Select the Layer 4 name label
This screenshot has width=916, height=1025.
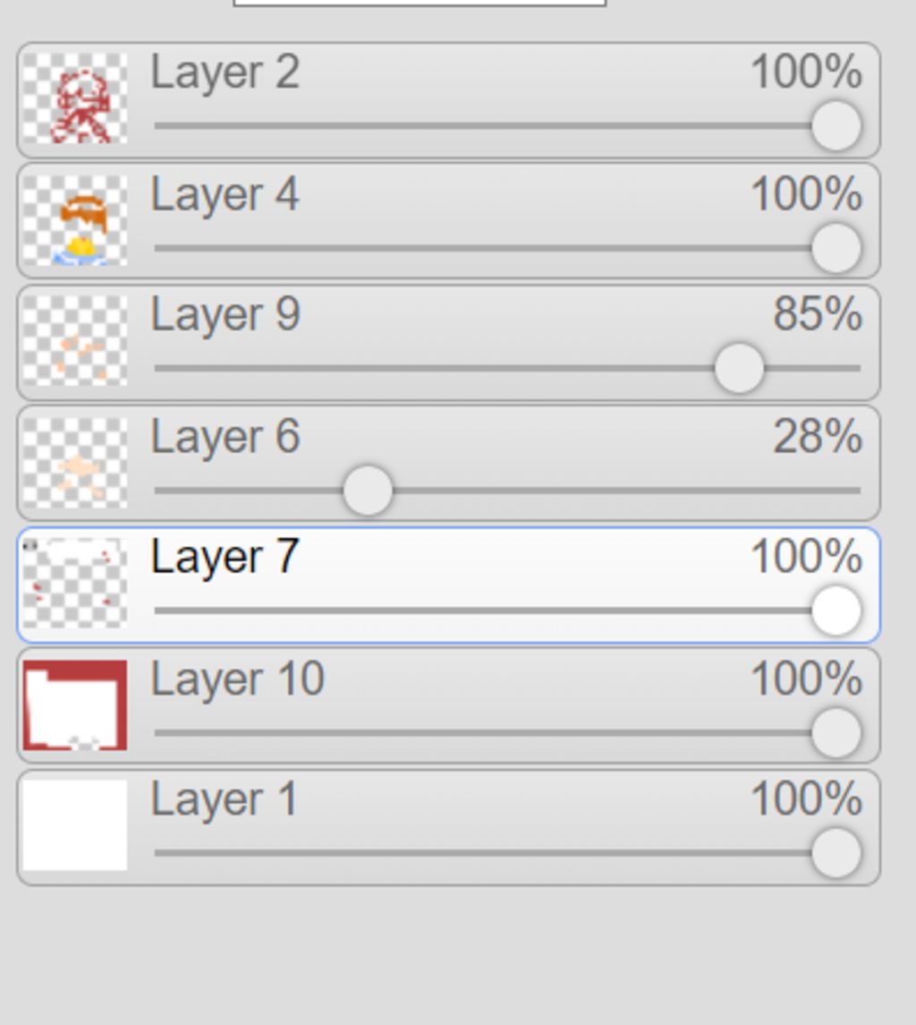(225, 194)
